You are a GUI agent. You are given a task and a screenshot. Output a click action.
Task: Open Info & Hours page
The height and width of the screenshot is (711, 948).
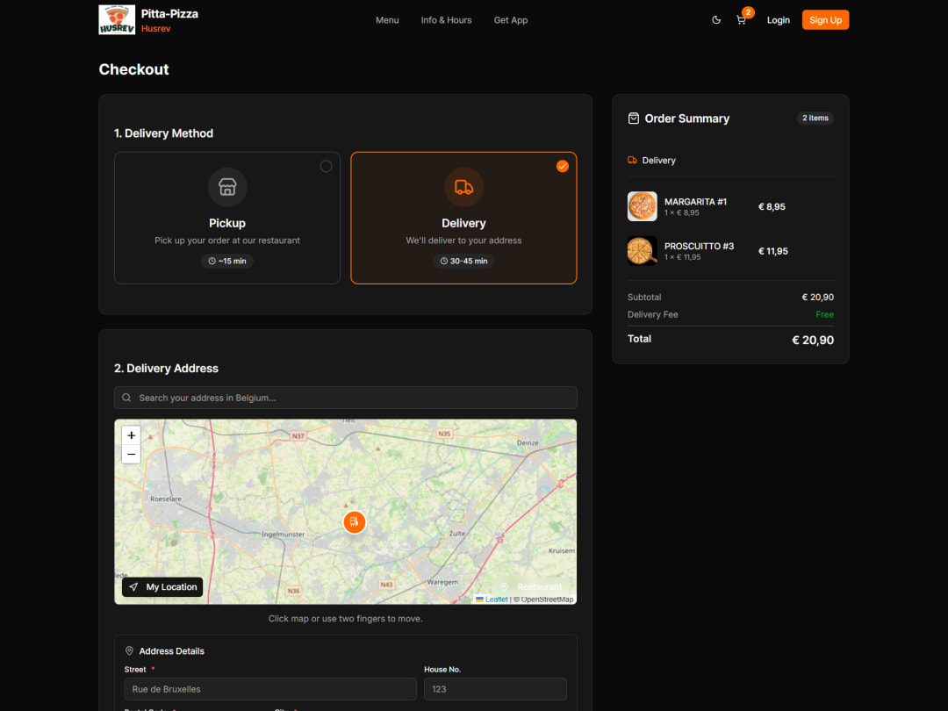point(446,20)
